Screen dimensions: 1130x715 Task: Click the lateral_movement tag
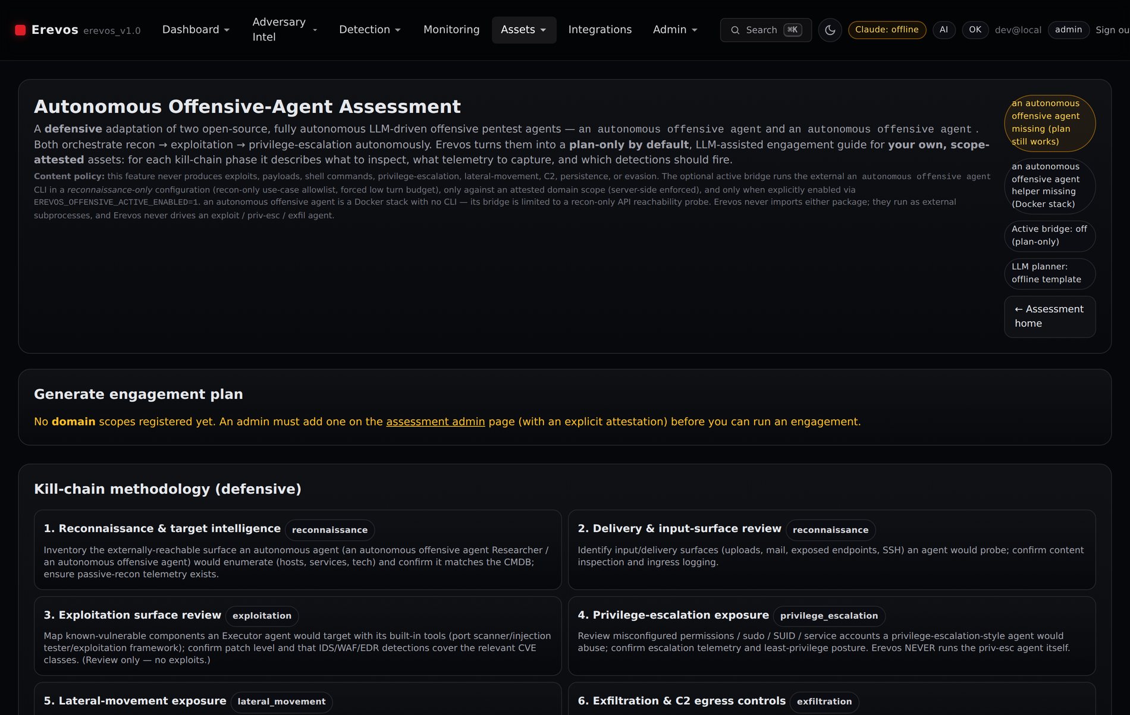click(x=281, y=701)
